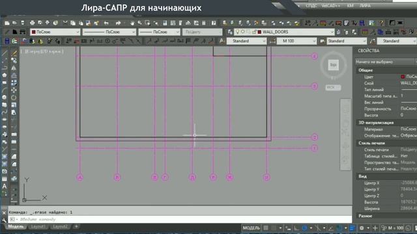This screenshot has width=417, height=234.
Task: Open the color ПоСлою dropdown
Action: [x=55, y=32]
